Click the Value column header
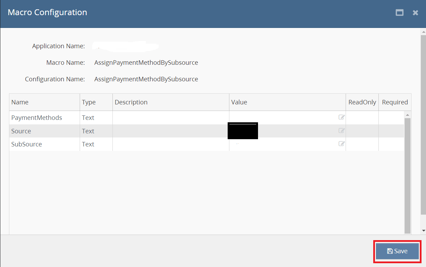Viewport: 426px width, 267px height. (x=239, y=102)
